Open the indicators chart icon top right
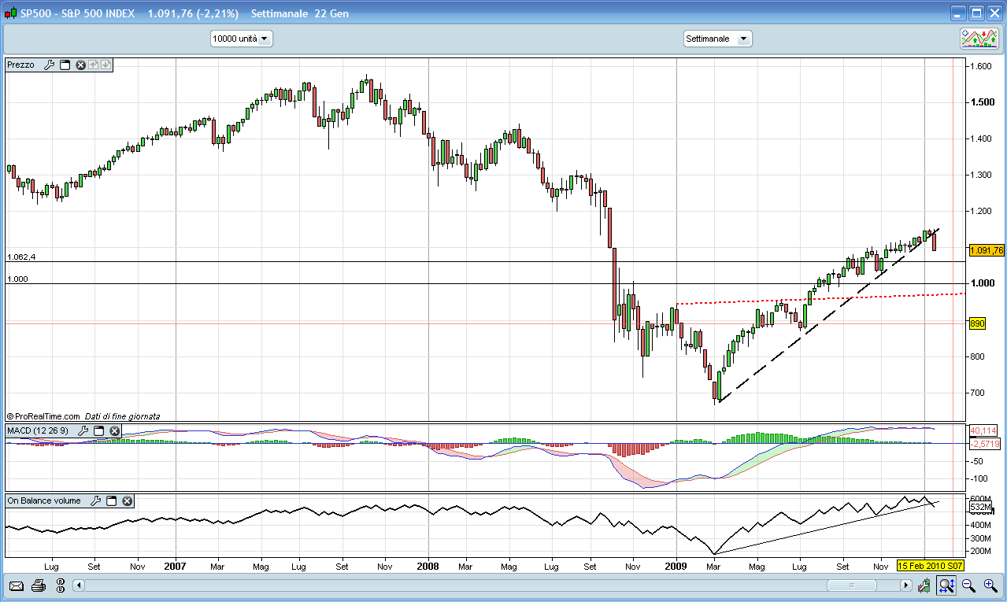1007x602 pixels. pyautogui.click(x=979, y=38)
